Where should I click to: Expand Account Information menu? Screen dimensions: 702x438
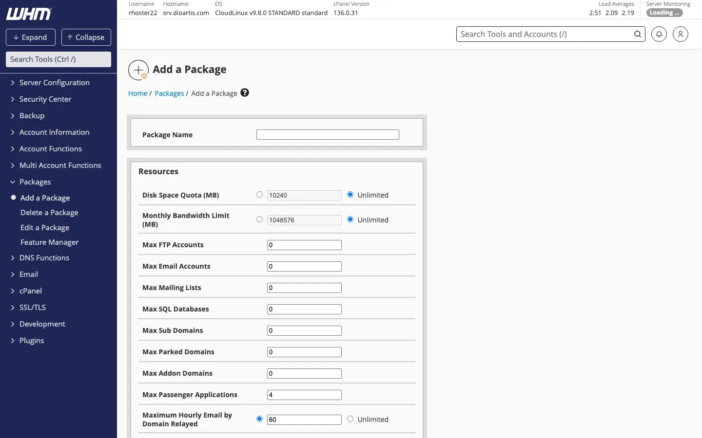(54, 132)
